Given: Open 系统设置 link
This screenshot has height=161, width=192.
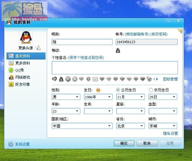Looking at the screenshot, I should 22,144.
